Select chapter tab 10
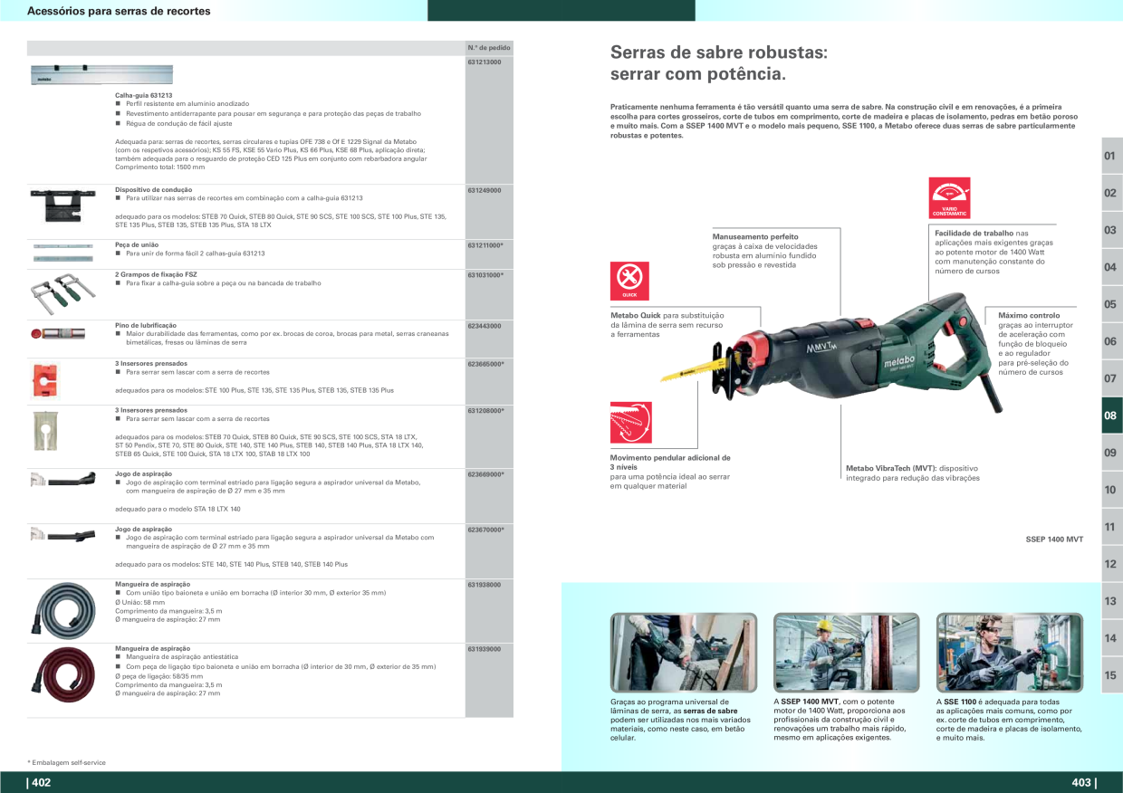 click(1111, 490)
